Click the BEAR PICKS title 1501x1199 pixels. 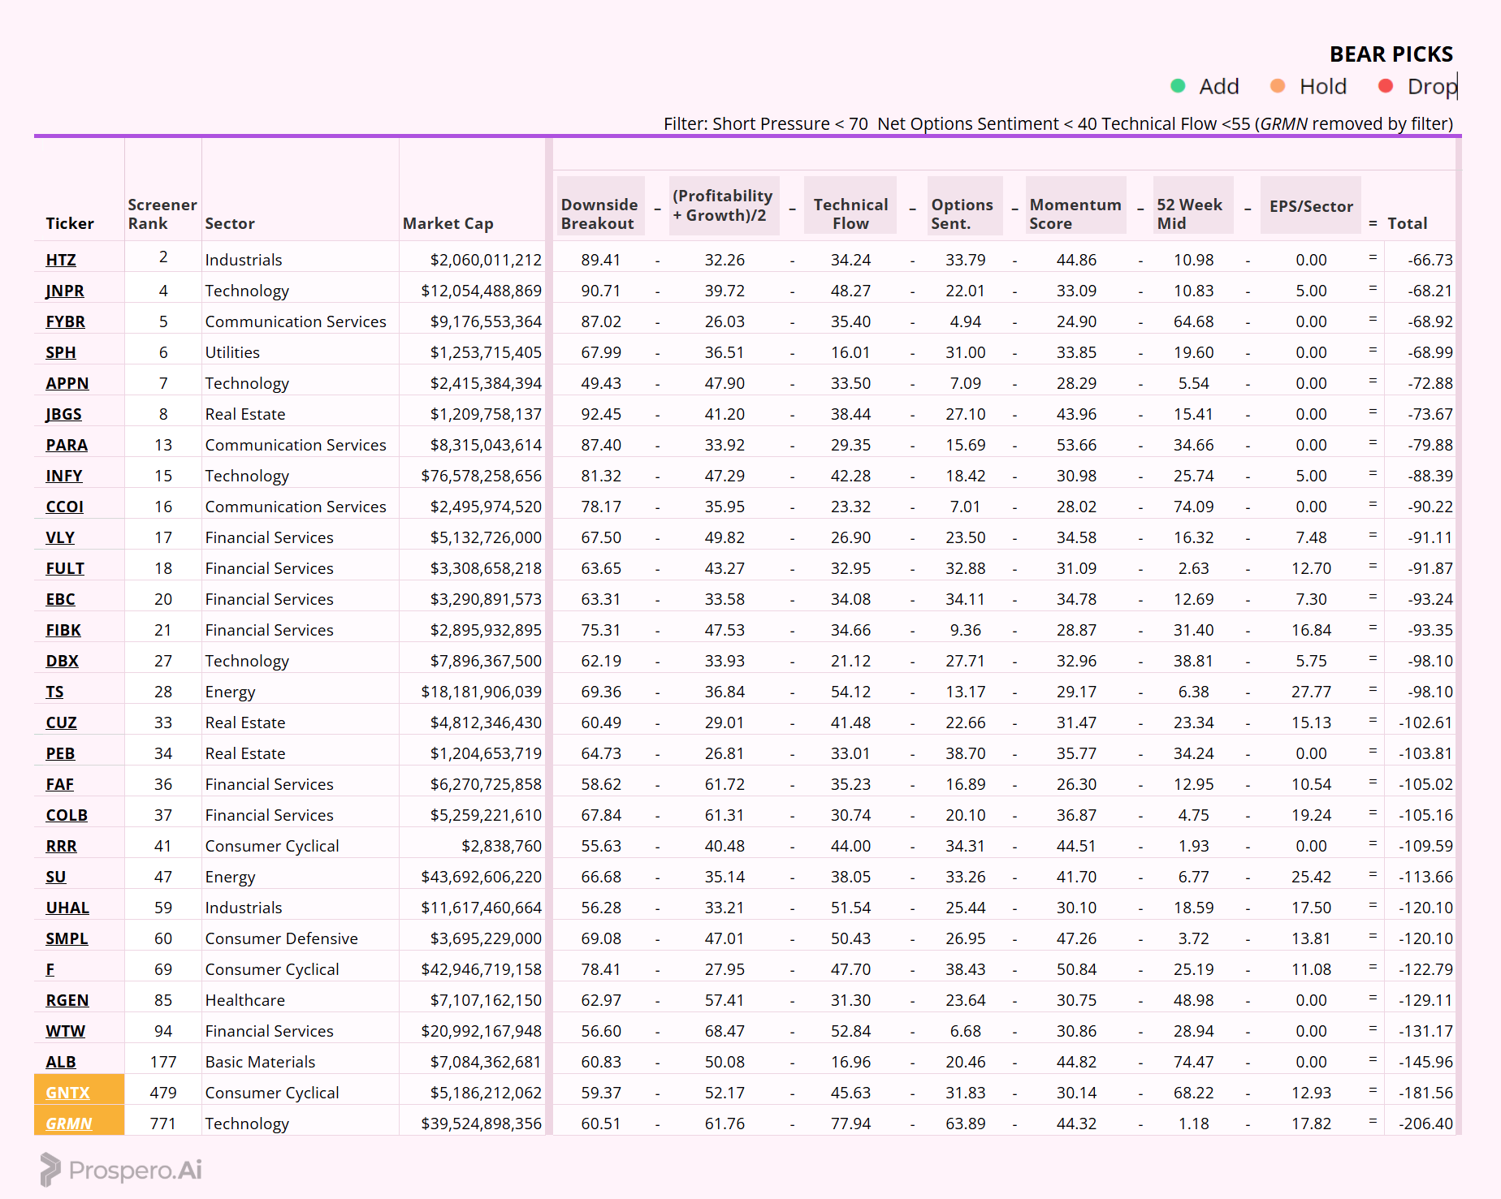coord(1391,54)
